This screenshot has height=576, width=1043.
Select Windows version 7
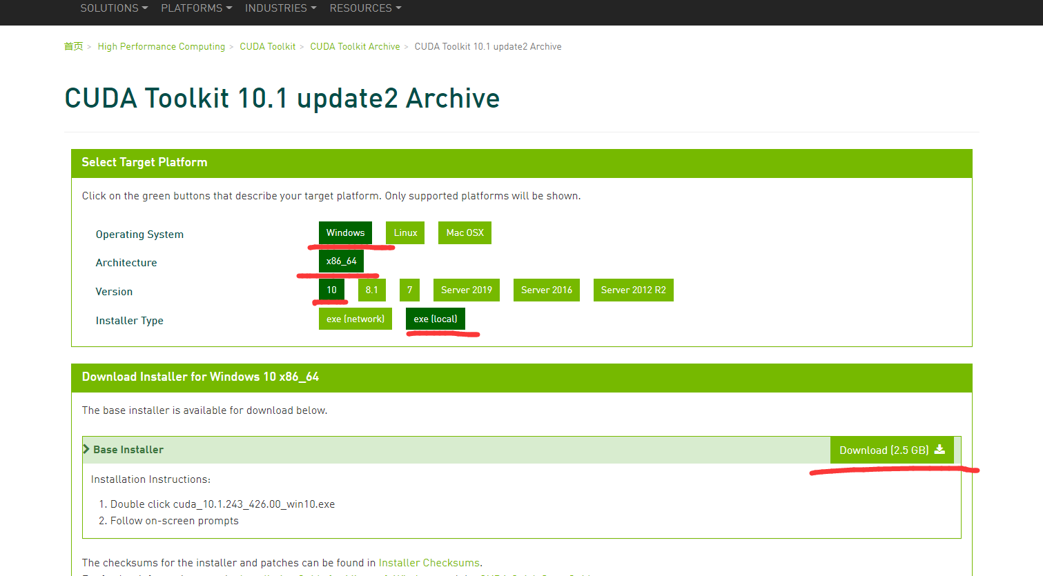coord(409,290)
